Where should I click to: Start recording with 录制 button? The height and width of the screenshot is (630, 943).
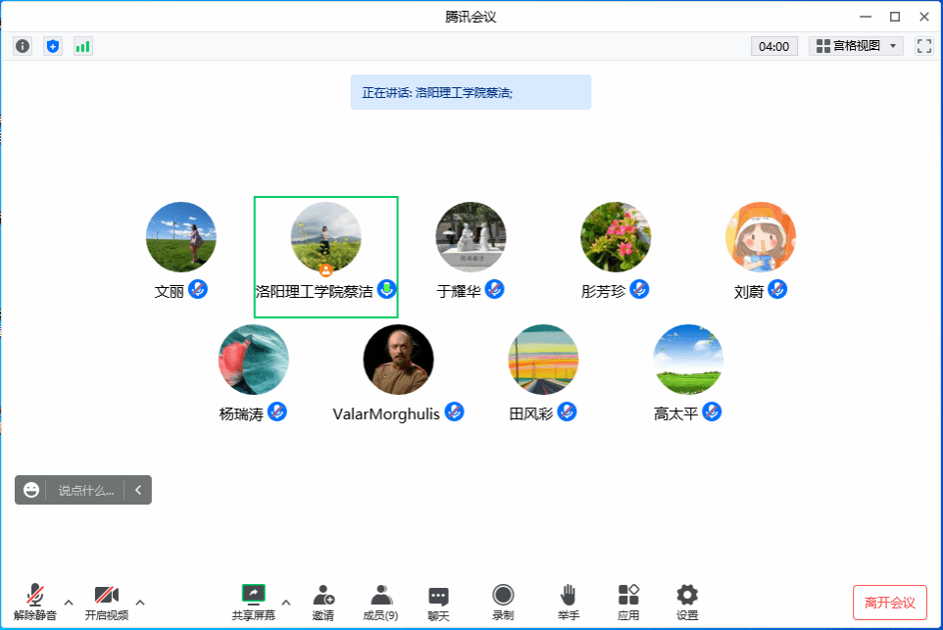tap(503, 602)
